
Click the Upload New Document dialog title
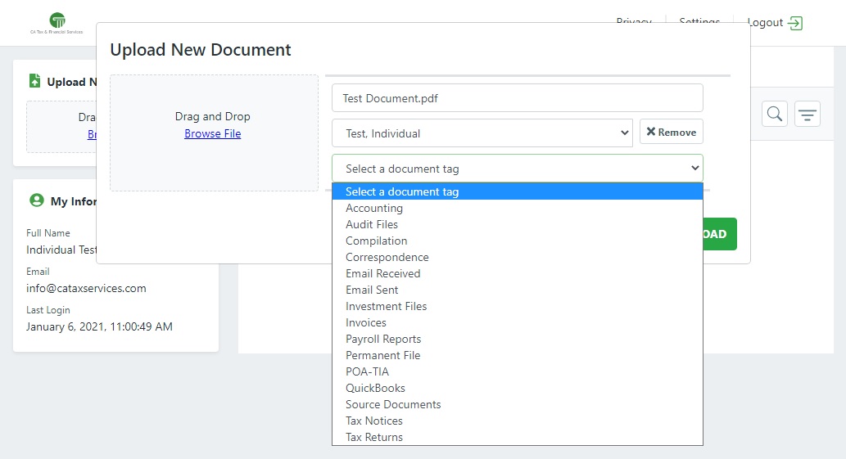point(201,50)
